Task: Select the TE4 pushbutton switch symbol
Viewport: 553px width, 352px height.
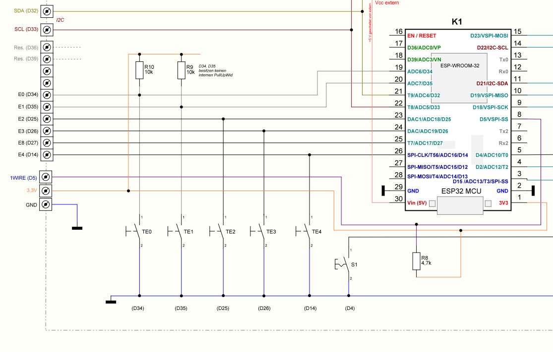Action: click(307, 231)
